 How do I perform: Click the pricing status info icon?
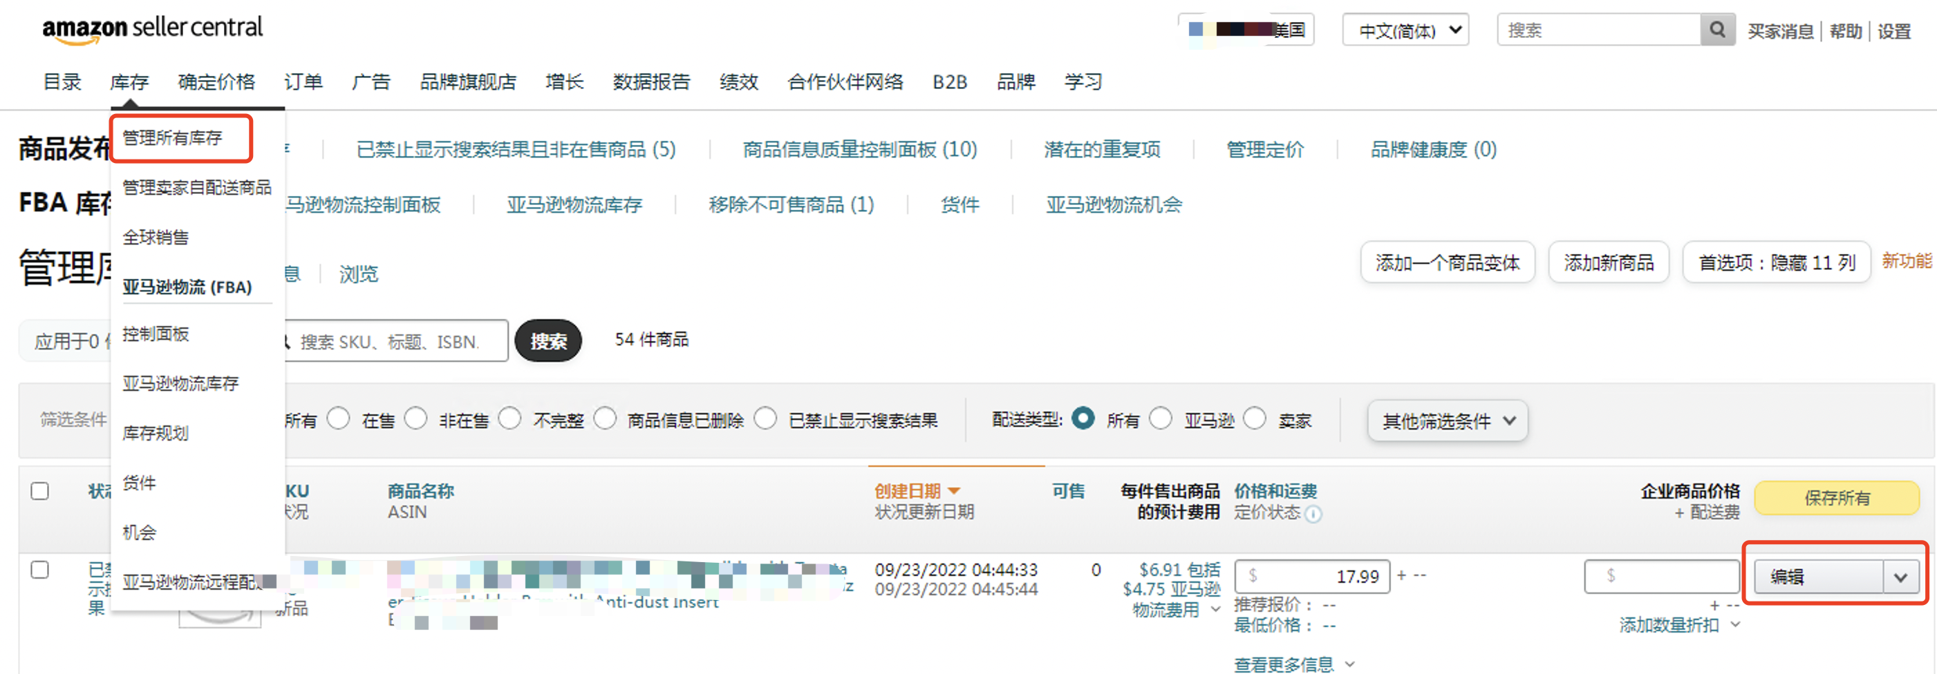pyautogui.click(x=1313, y=514)
